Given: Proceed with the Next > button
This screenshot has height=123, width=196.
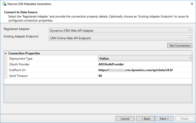Looking at the screenshot, I should [164, 118].
